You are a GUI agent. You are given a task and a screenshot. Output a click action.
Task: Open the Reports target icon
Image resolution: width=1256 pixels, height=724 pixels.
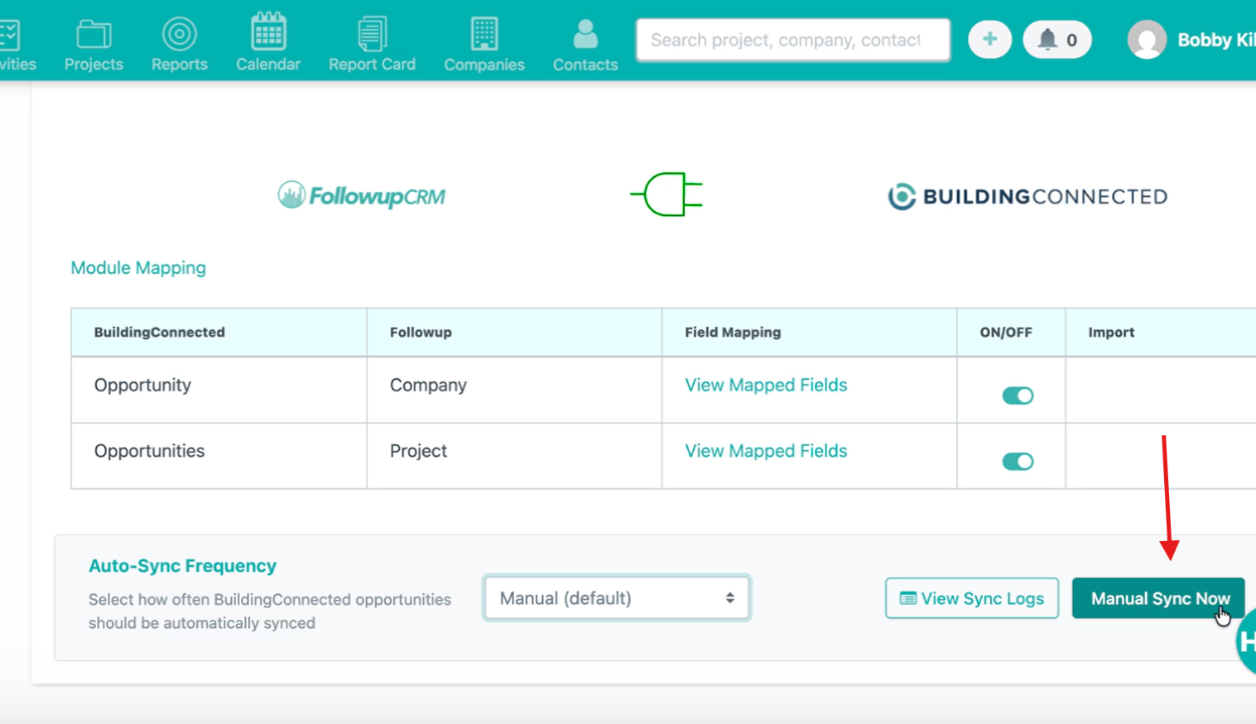coord(179,35)
